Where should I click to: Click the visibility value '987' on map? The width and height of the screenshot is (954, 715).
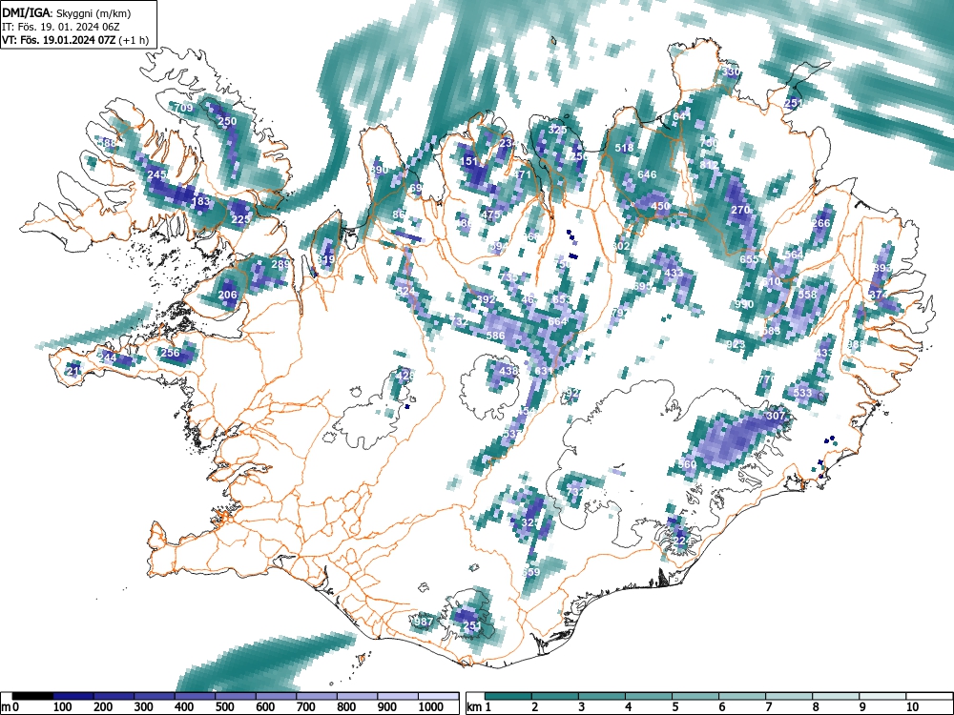click(423, 622)
